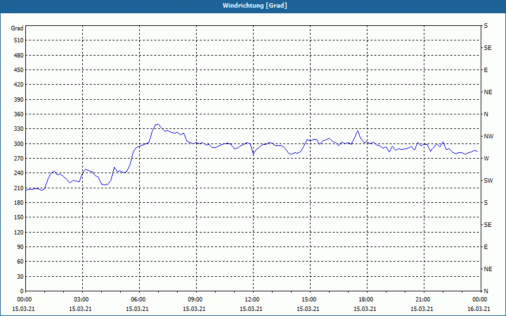Viewport: 506px width, 316px height.
Task: Select the 0 value at axis origin
Action: point(22,291)
